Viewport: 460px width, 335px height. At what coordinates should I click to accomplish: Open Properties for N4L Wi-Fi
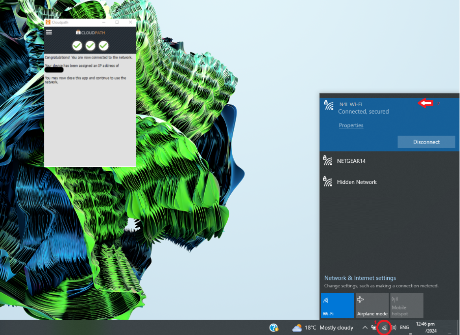pyautogui.click(x=351, y=125)
